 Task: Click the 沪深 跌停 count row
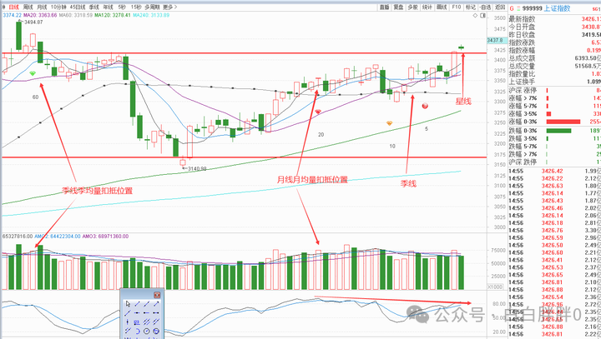554,162
